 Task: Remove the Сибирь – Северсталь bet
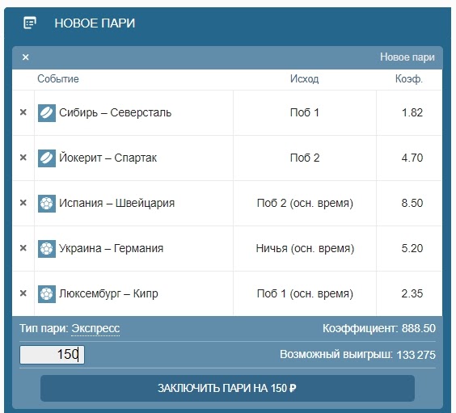point(23,112)
